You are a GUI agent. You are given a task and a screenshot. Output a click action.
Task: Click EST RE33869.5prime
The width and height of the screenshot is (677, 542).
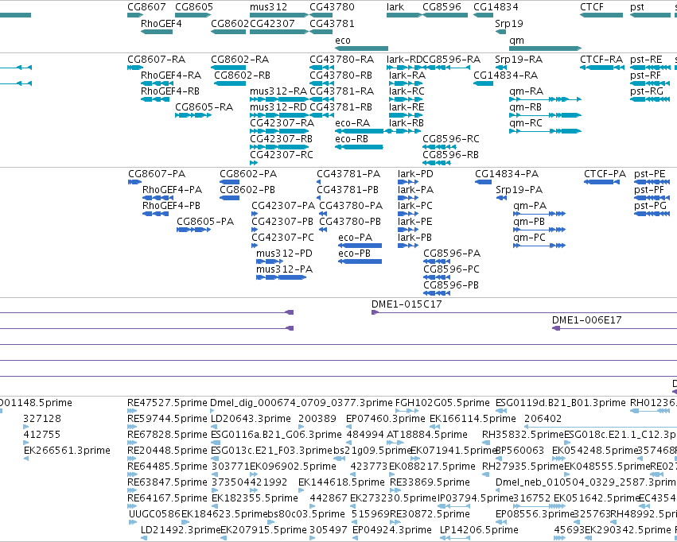430,482
